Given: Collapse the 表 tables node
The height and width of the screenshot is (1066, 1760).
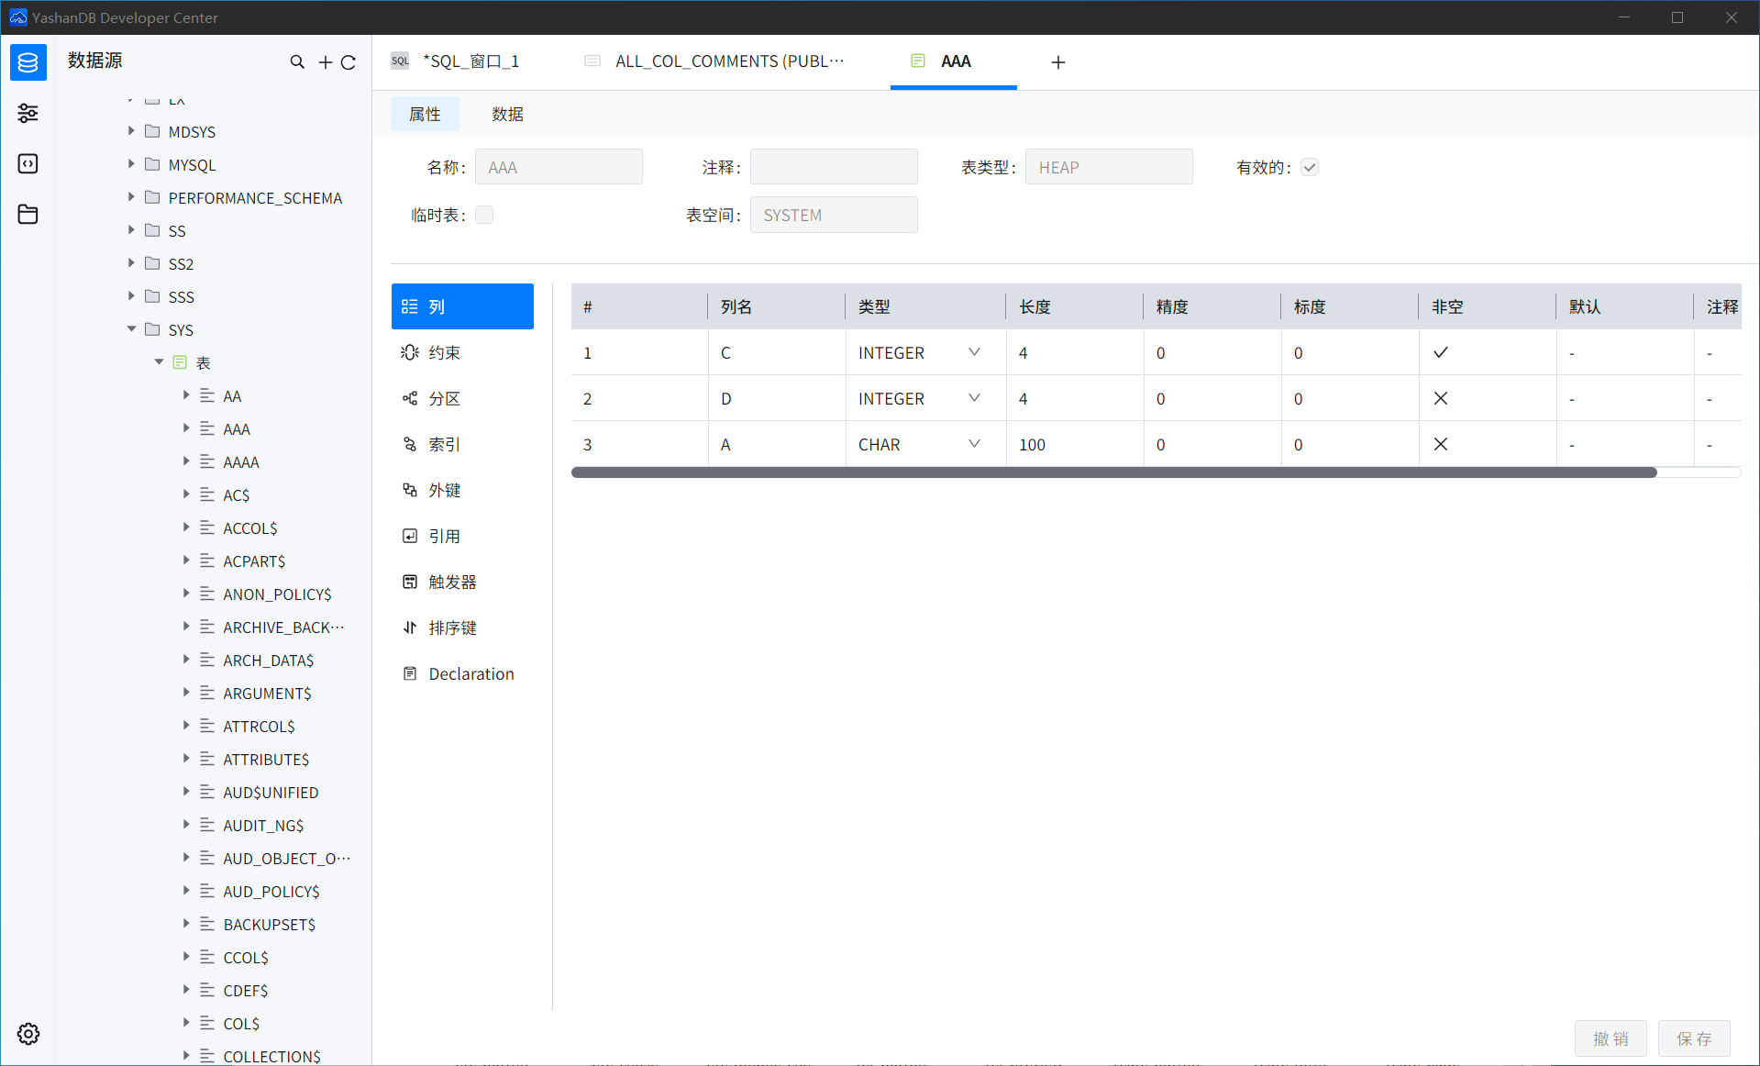Looking at the screenshot, I should pos(159,362).
